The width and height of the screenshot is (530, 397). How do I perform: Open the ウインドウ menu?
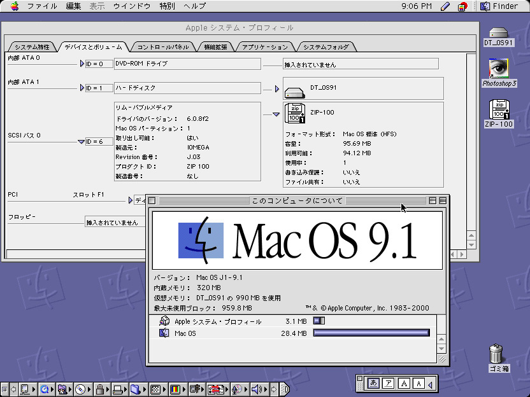point(132,6)
